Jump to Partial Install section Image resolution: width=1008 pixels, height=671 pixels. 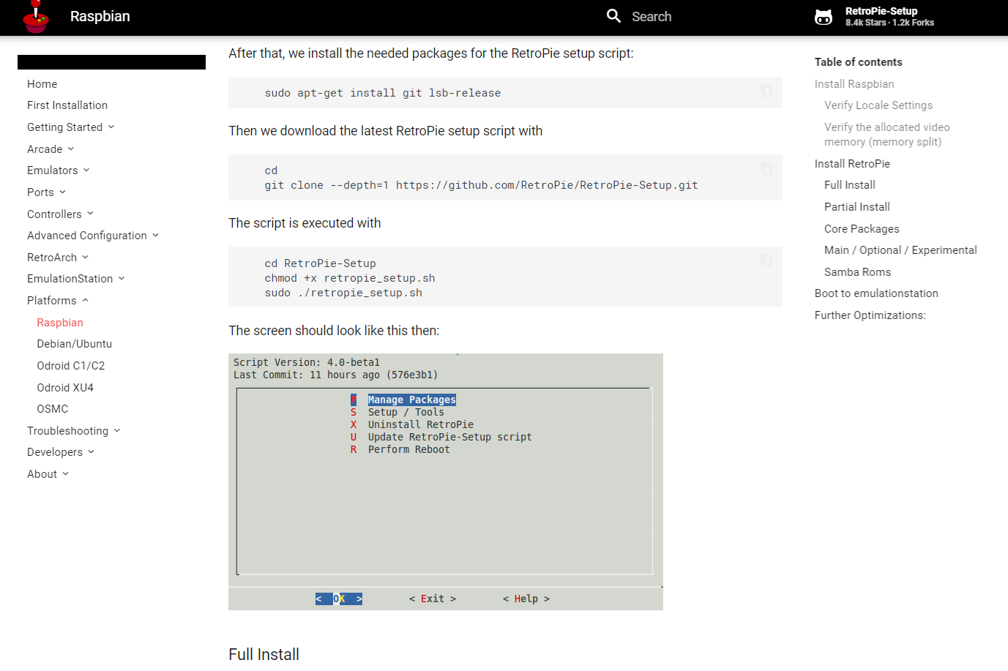(x=857, y=207)
